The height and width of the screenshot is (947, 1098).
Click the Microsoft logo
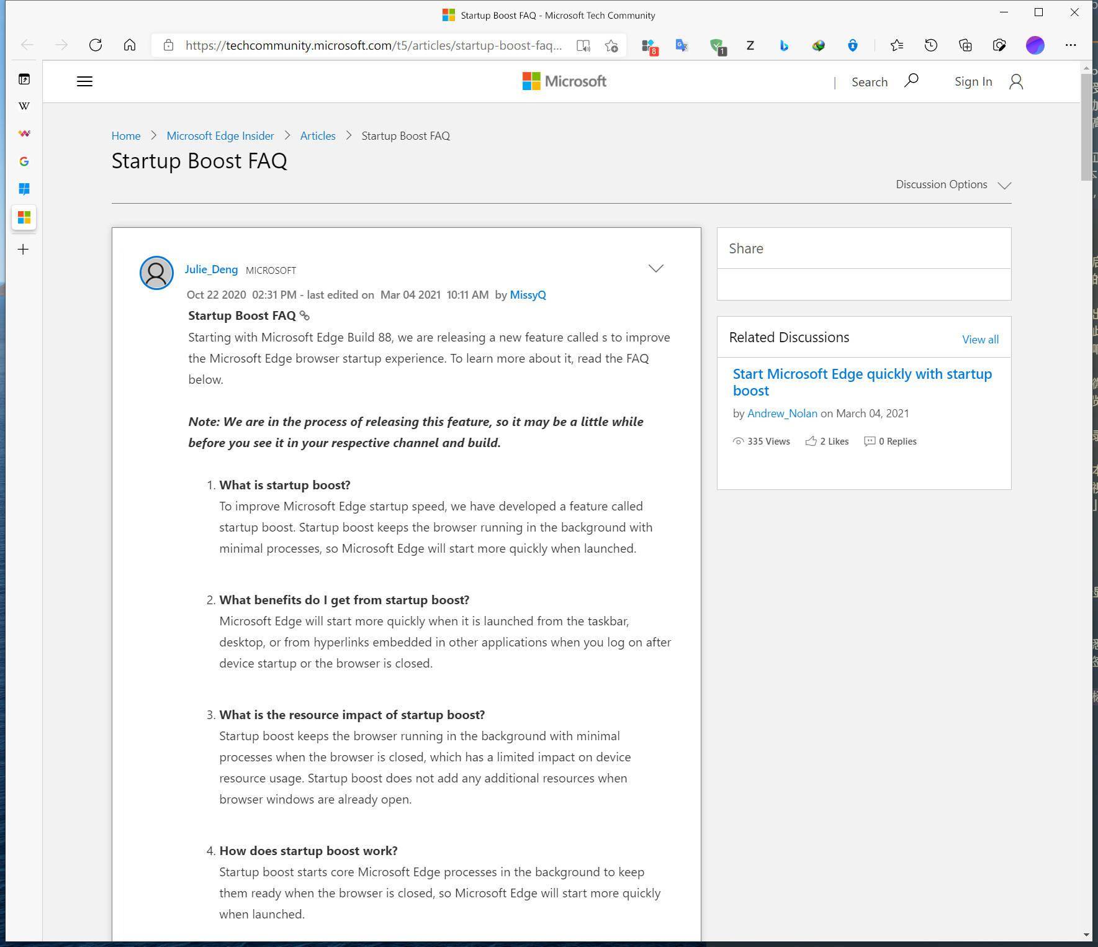pyautogui.click(x=564, y=81)
